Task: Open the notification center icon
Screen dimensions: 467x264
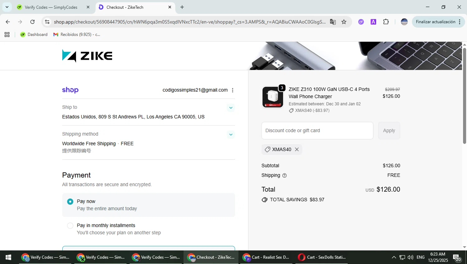Action: [x=457, y=257]
